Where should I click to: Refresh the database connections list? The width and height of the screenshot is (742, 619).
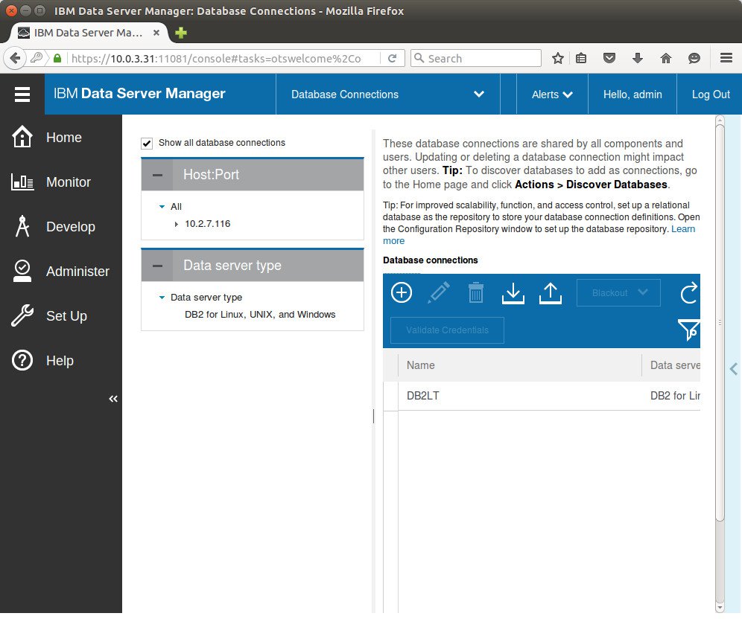point(688,292)
